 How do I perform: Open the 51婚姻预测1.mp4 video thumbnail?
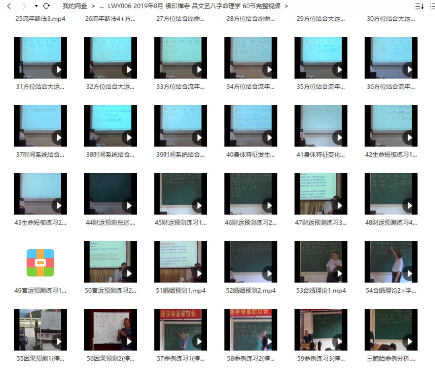click(x=181, y=261)
